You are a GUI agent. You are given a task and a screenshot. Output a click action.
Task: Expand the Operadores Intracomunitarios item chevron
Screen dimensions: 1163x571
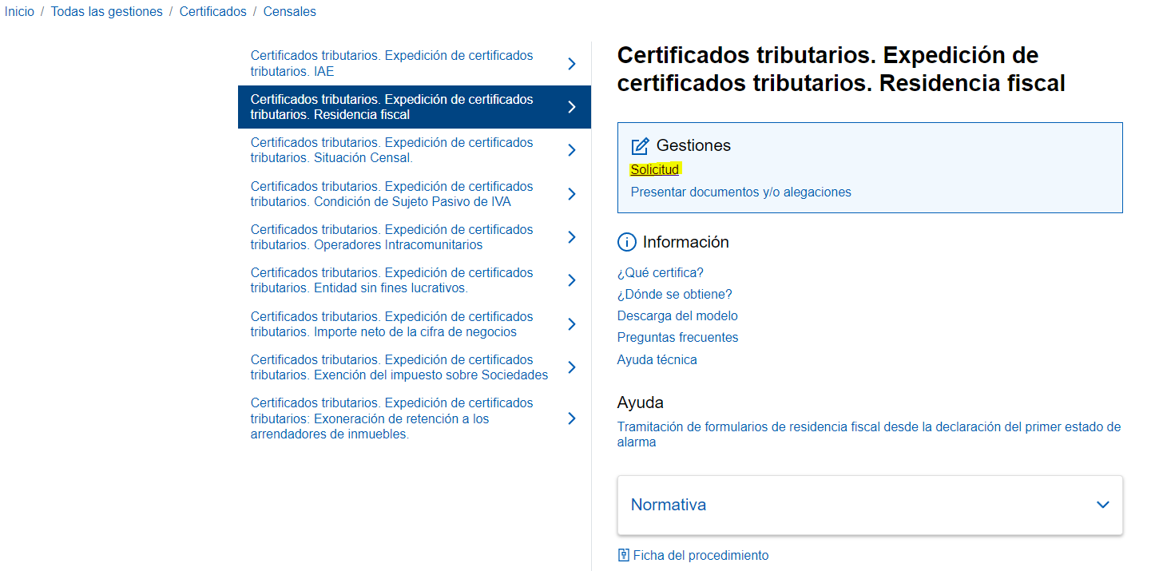point(571,237)
